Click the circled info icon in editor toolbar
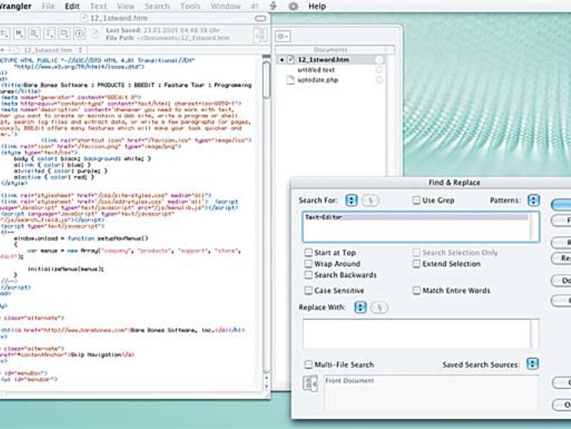 click(79, 33)
